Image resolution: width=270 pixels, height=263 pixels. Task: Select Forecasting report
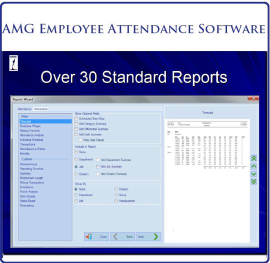(26, 205)
